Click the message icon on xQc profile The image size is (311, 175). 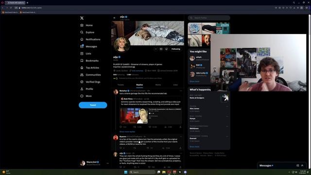point(161,49)
